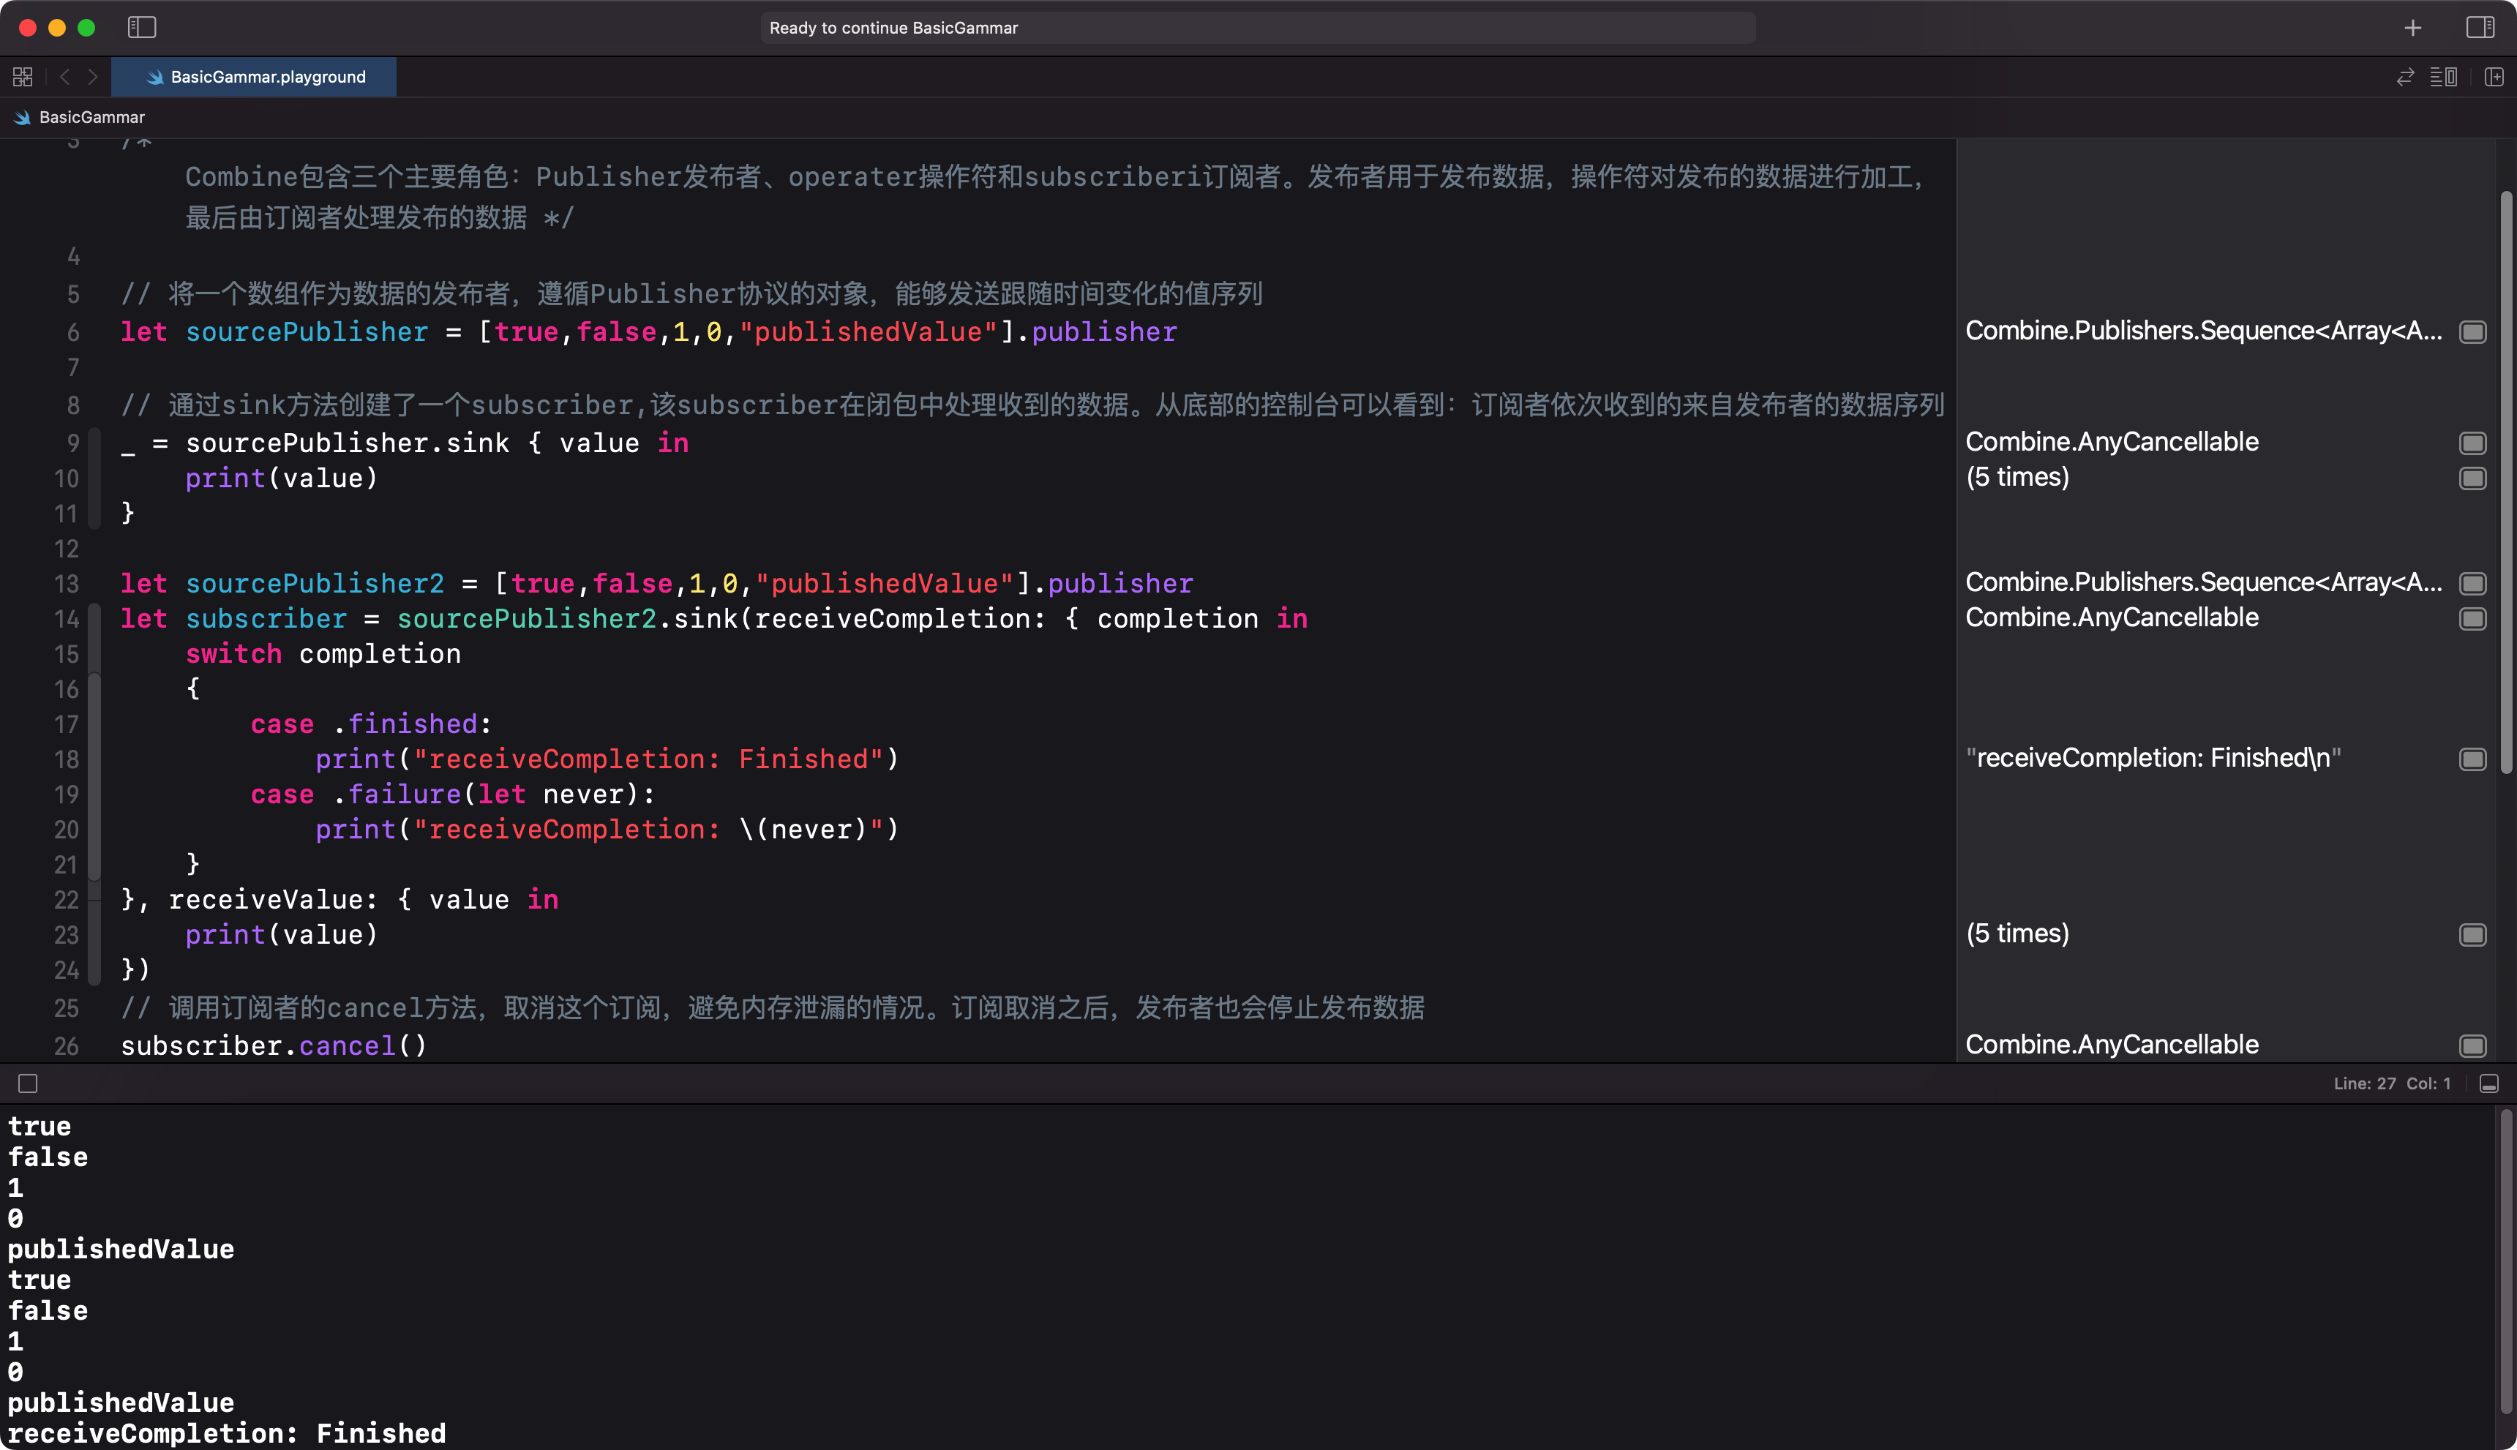Click the stop execution square in debug bar
This screenshot has height=1450, width=2517.
click(28, 1083)
